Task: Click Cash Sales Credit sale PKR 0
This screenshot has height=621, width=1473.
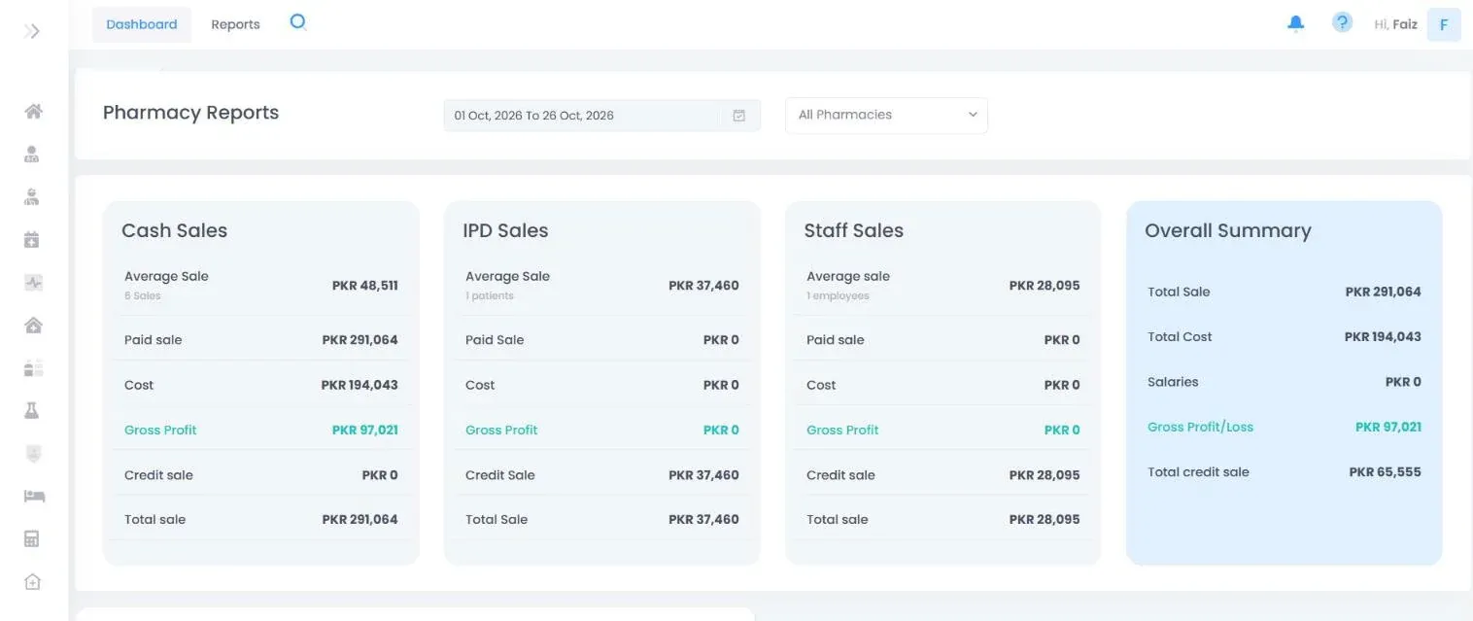Action: click(x=380, y=475)
